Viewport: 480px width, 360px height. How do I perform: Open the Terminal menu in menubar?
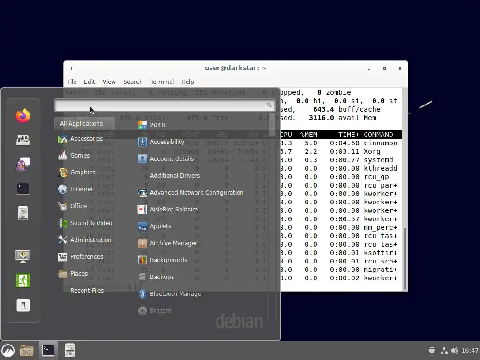(162, 82)
